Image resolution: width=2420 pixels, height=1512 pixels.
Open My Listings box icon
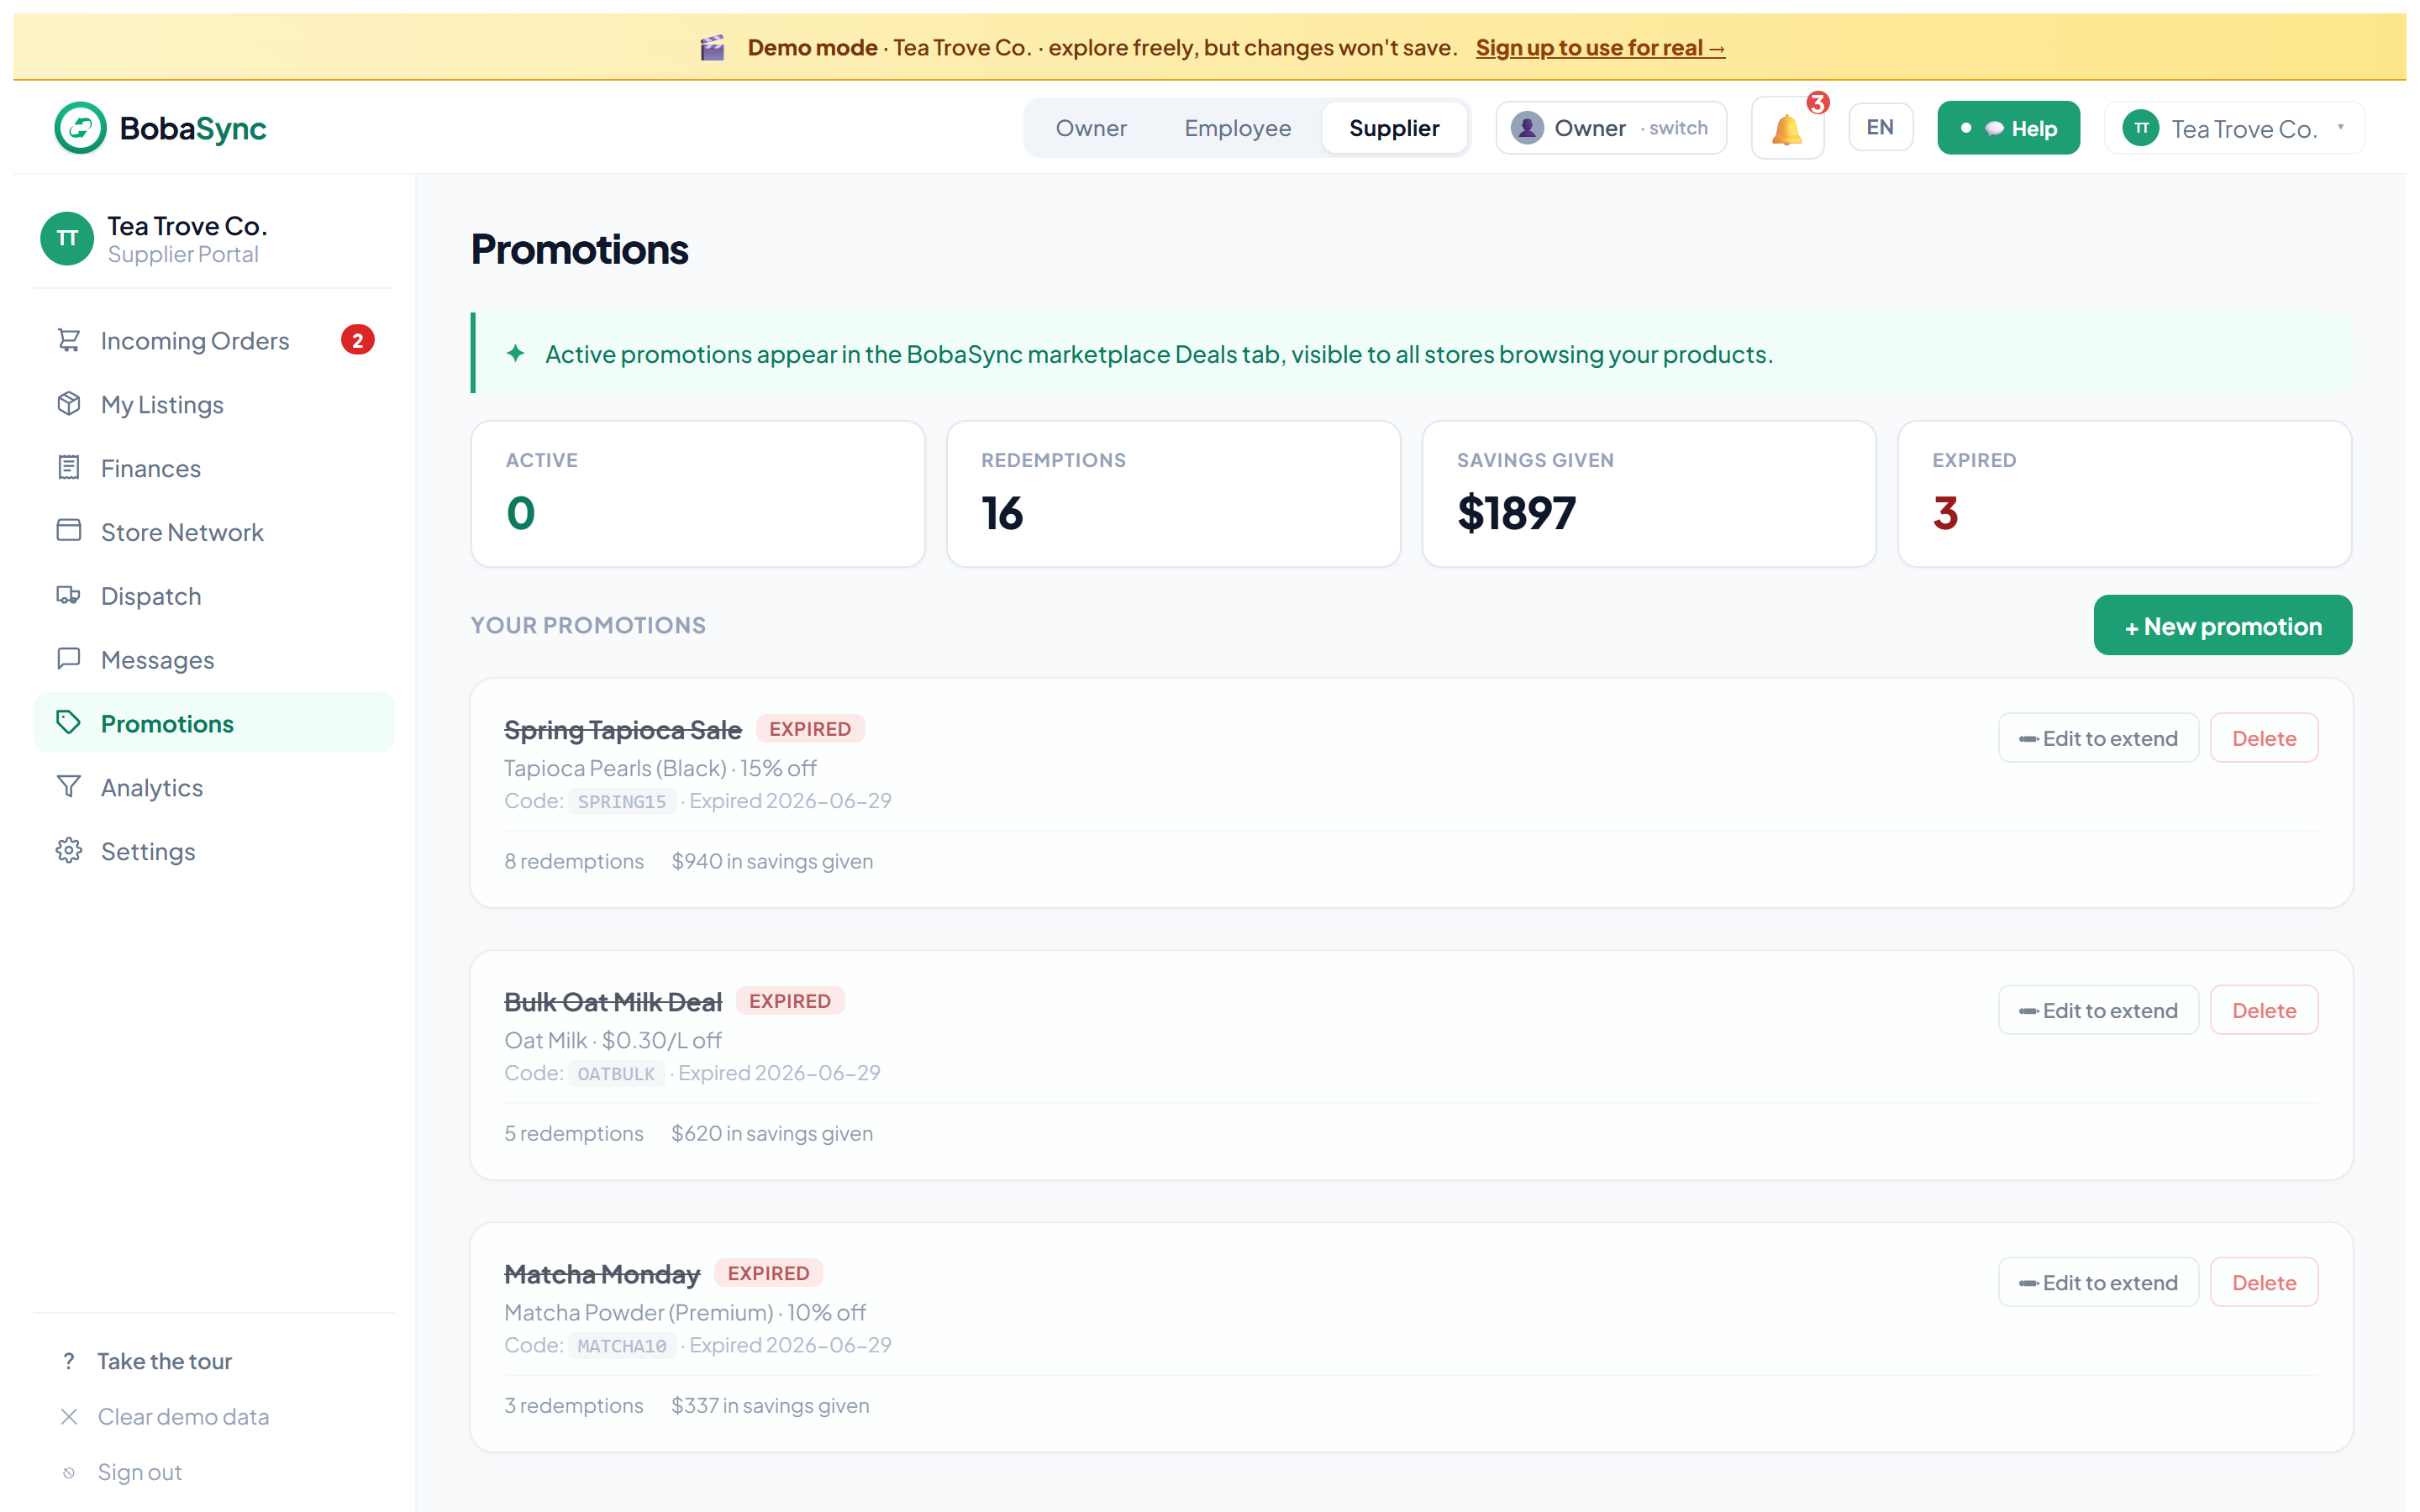[x=68, y=404]
